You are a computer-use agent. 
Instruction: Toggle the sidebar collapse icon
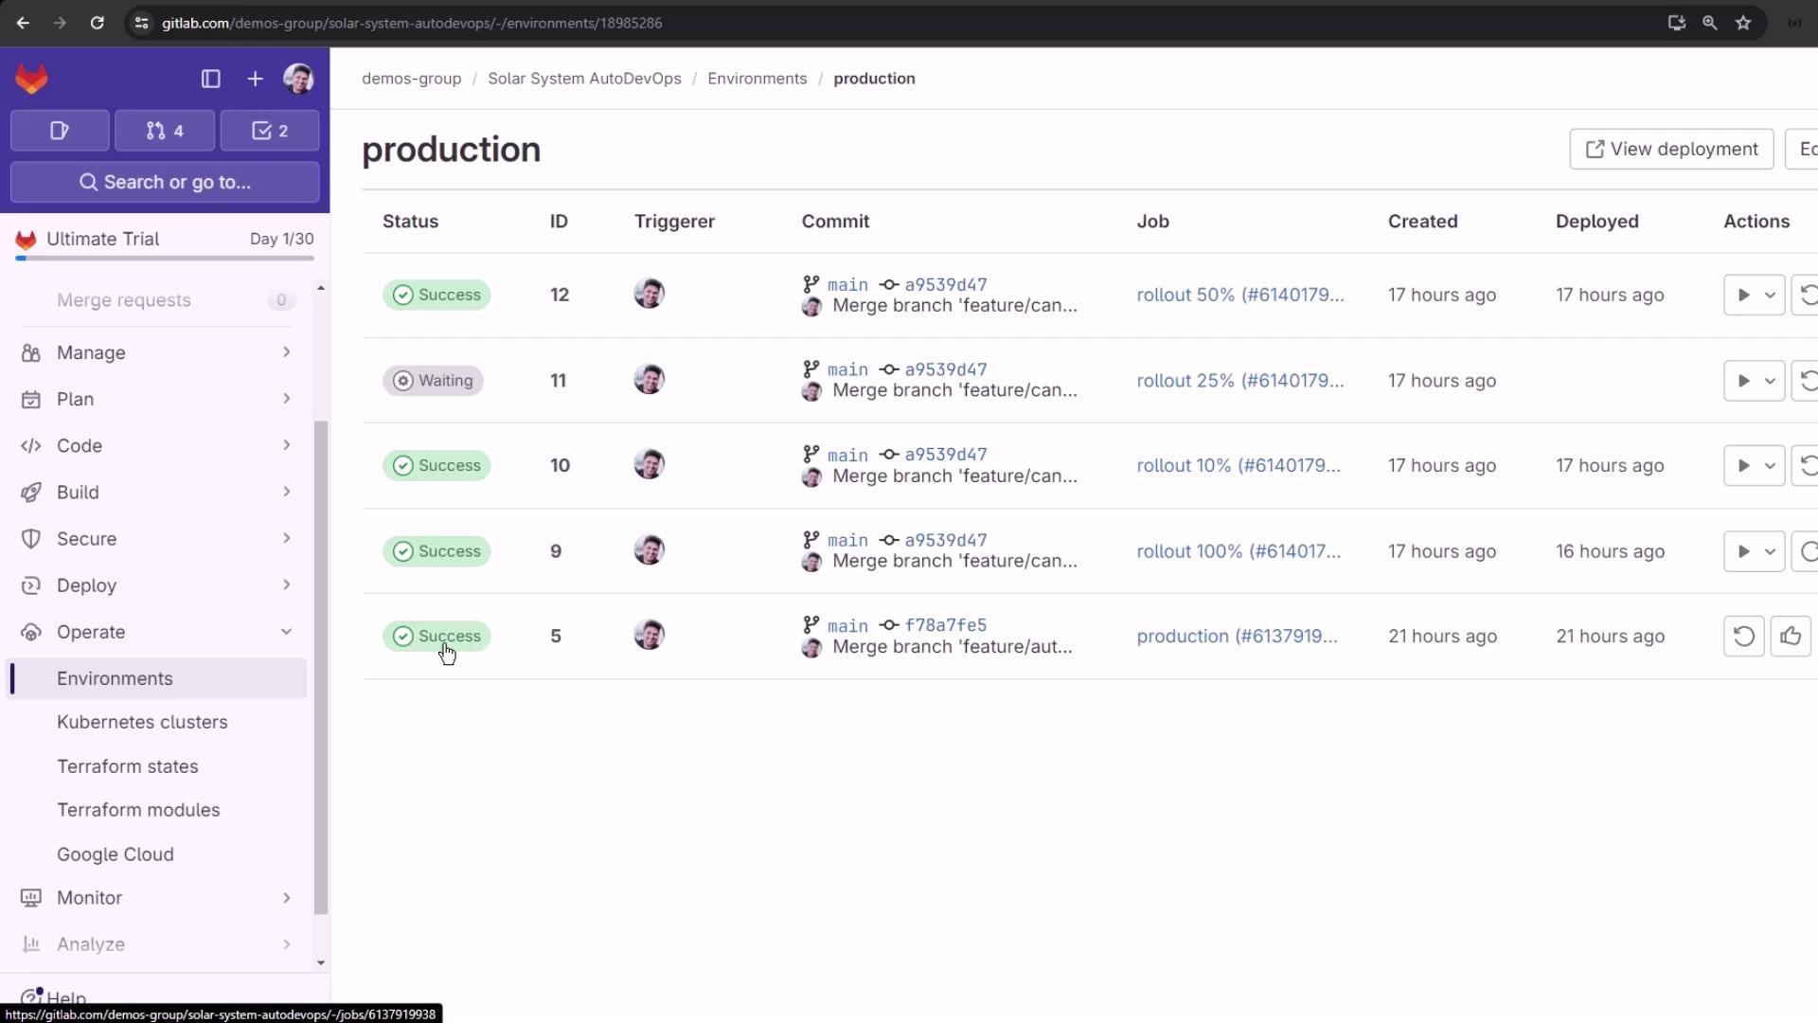[210, 79]
